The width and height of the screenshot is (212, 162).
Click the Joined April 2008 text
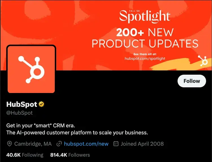(142, 144)
